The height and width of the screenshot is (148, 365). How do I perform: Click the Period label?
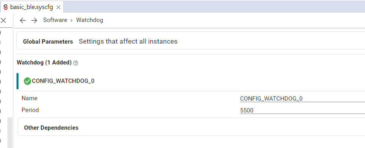point(30,110)
